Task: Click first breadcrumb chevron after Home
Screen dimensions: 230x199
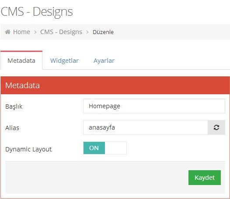Action: (x=35, y=32)
